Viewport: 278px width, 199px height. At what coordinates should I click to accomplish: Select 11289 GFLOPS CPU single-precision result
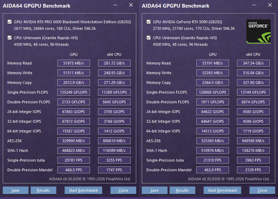[x=114, y=92]
